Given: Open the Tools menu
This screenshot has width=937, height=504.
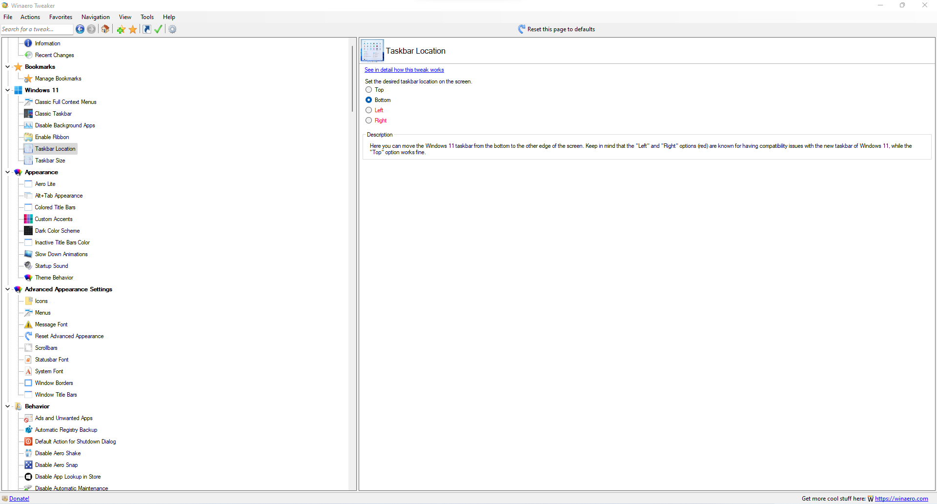Looking at the screenshot, I should click(147, 17).
